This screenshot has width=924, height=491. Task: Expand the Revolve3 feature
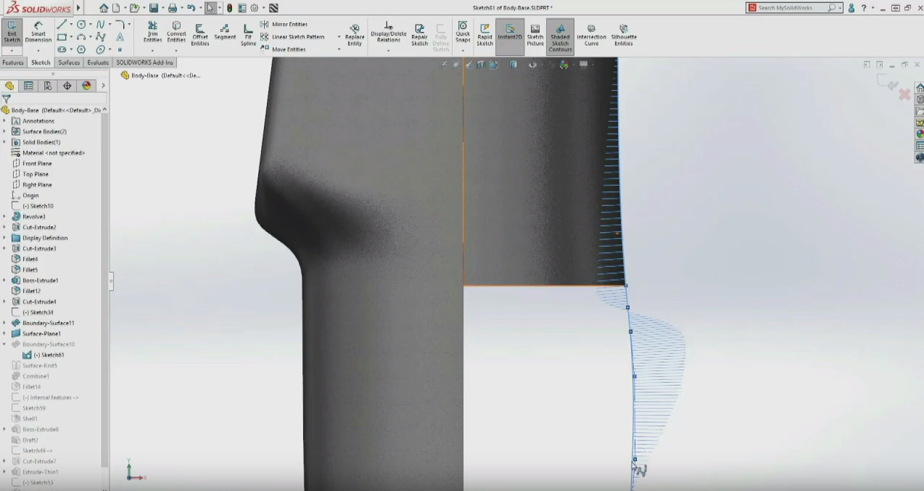4,216
